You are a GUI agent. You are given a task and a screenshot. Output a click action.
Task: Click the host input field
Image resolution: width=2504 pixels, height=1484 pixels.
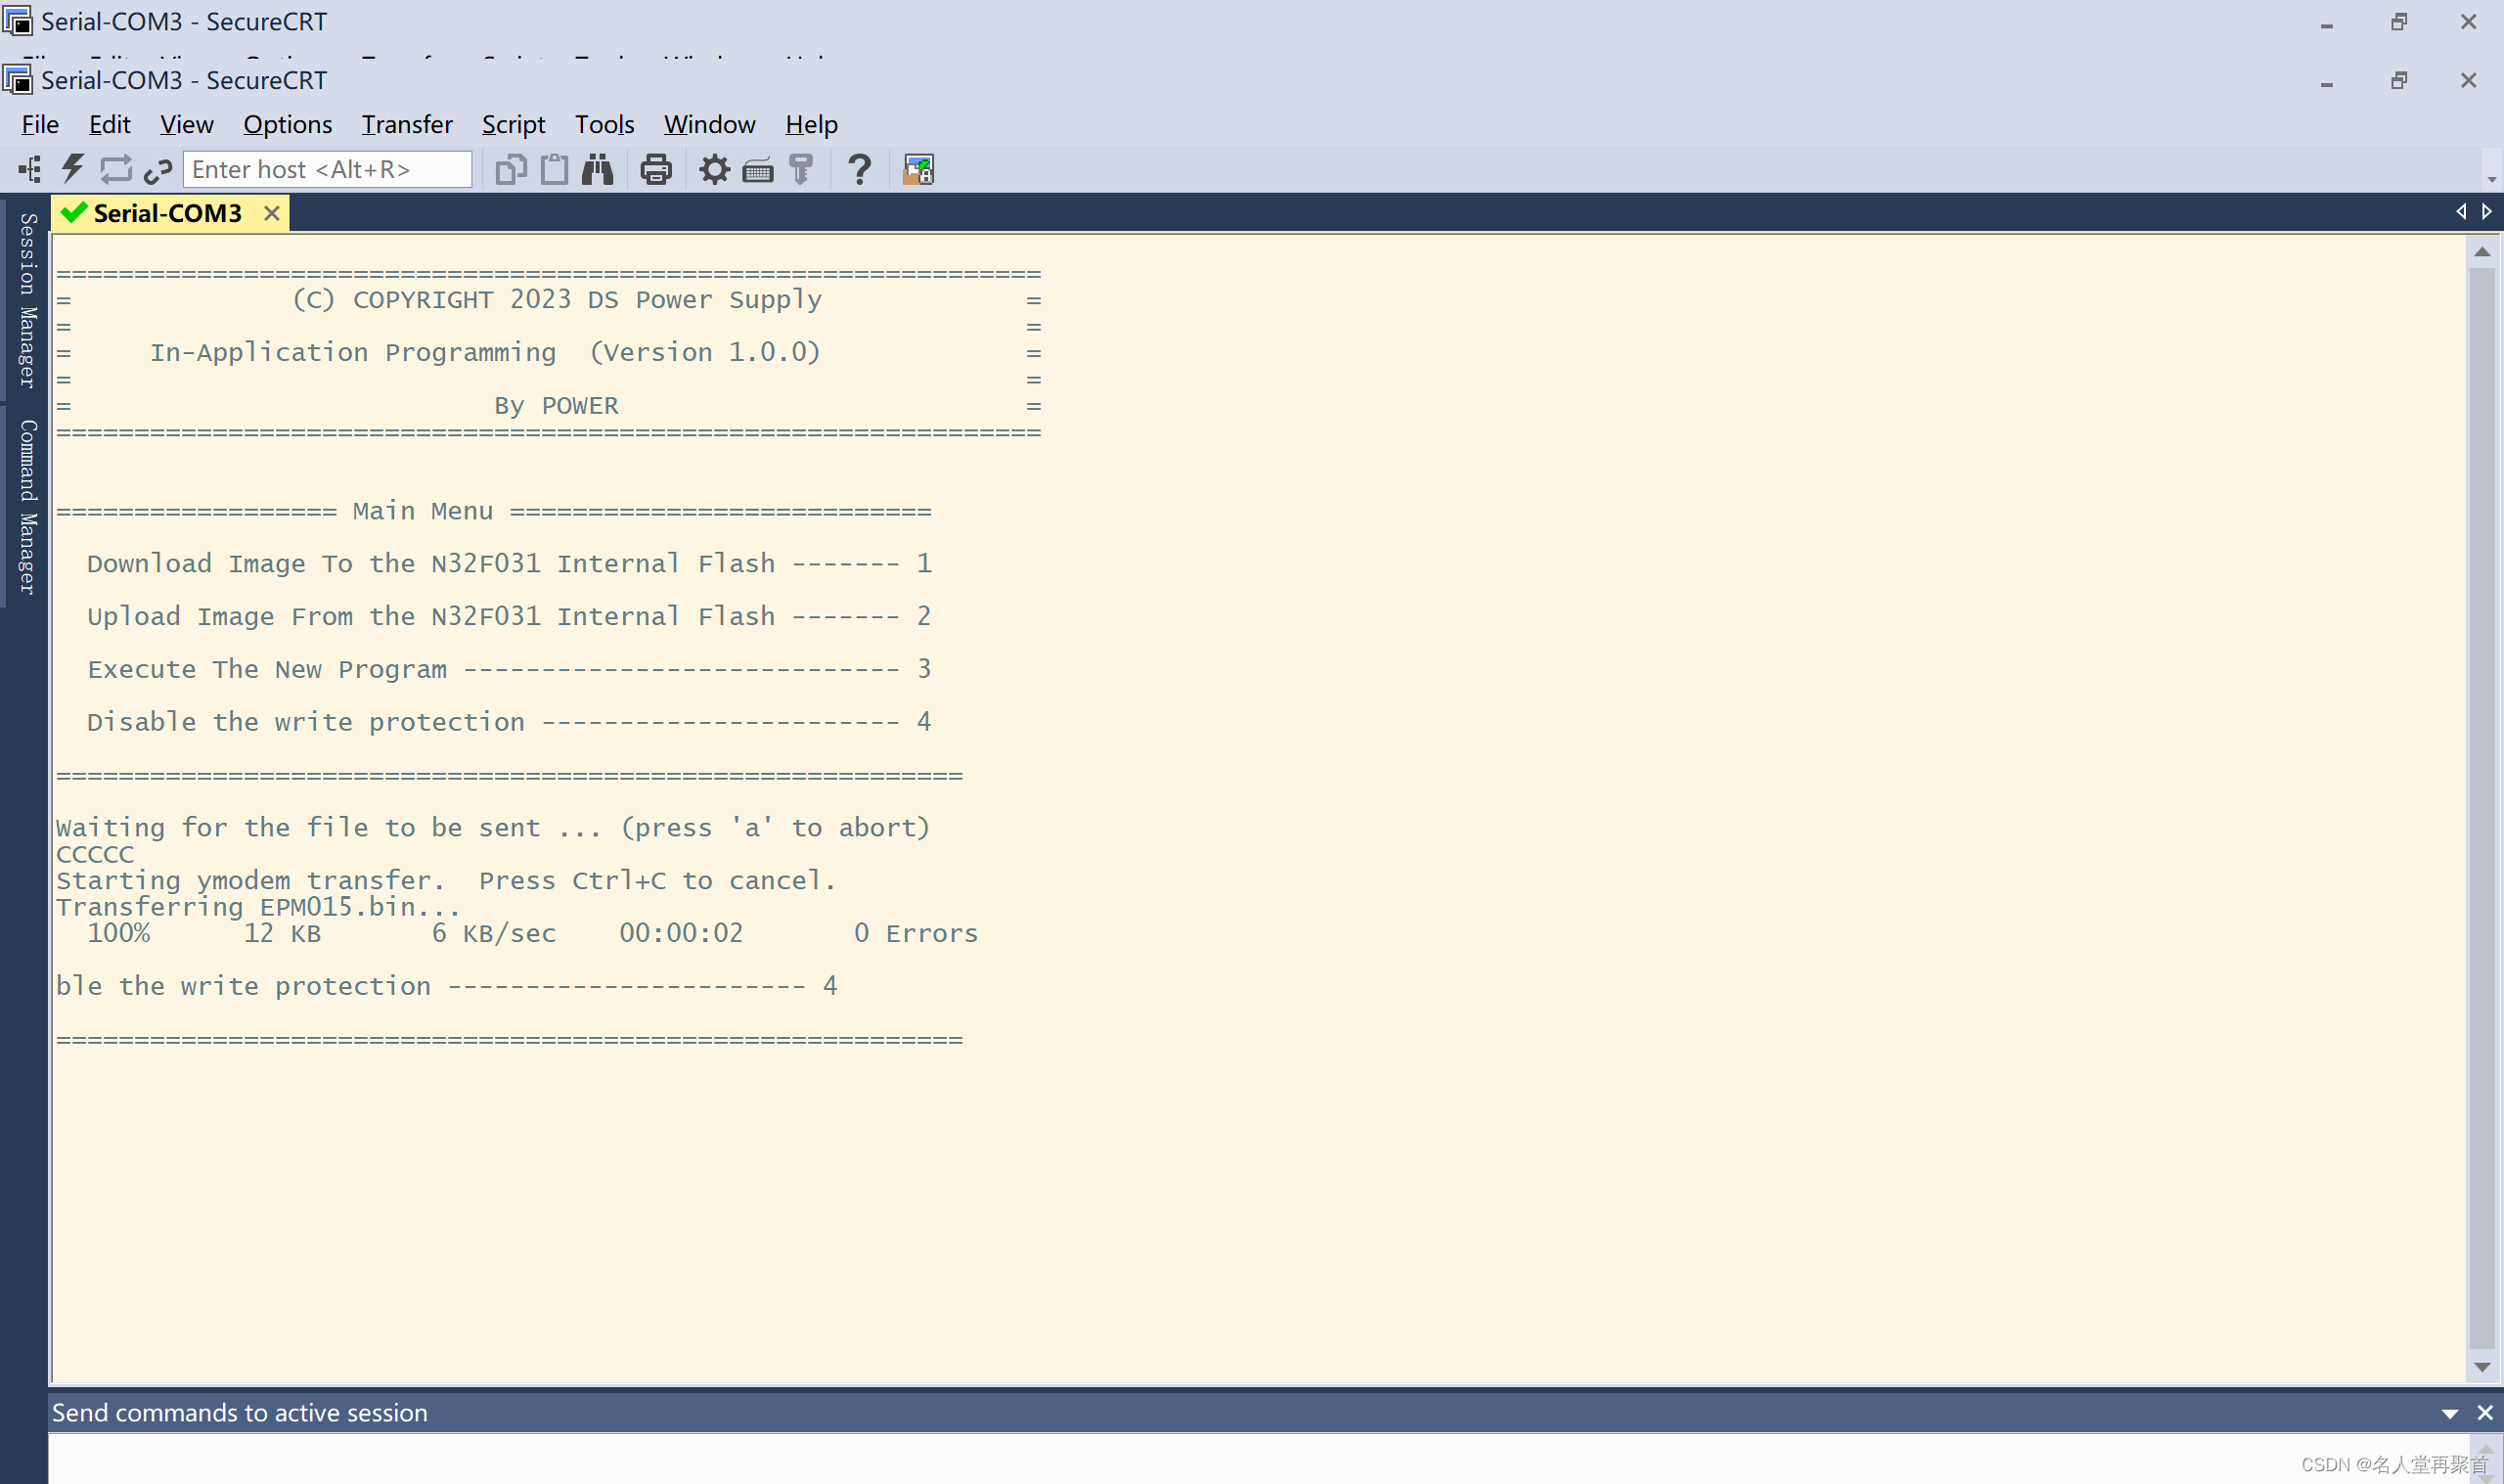click(325, 168)
